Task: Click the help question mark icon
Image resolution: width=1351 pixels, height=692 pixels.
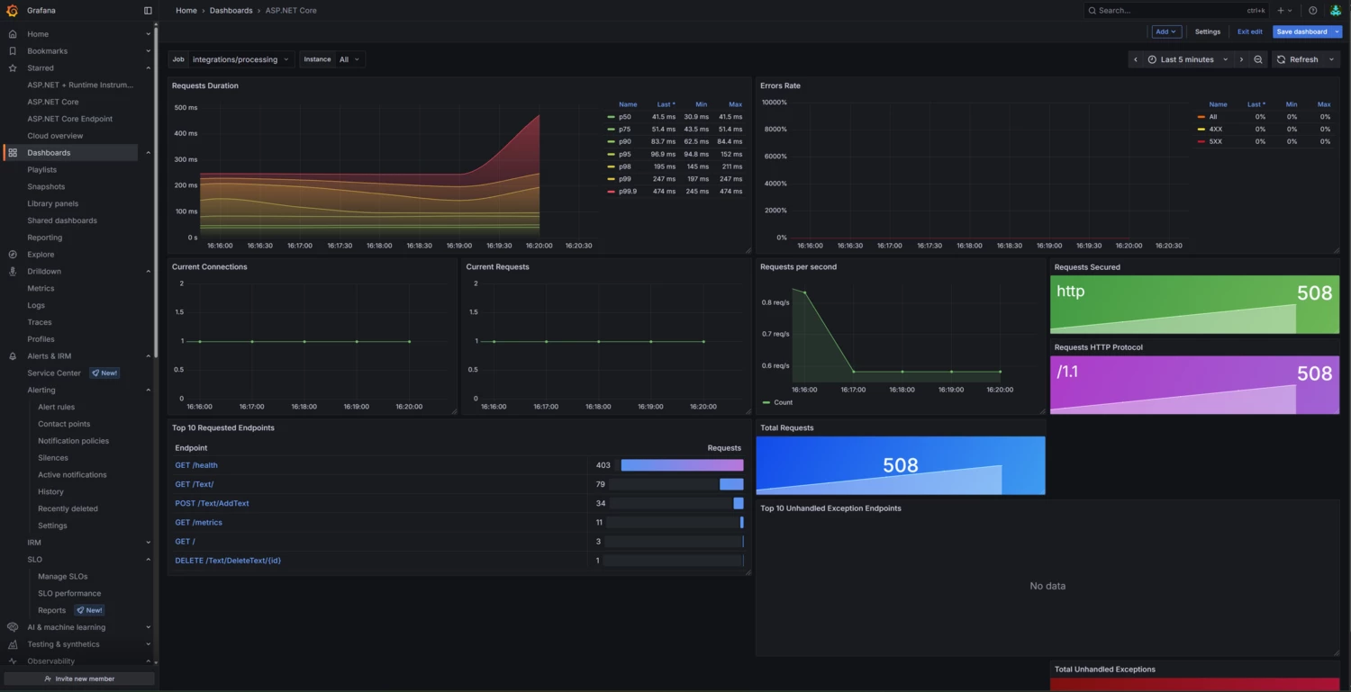Action: point(1312,11)
